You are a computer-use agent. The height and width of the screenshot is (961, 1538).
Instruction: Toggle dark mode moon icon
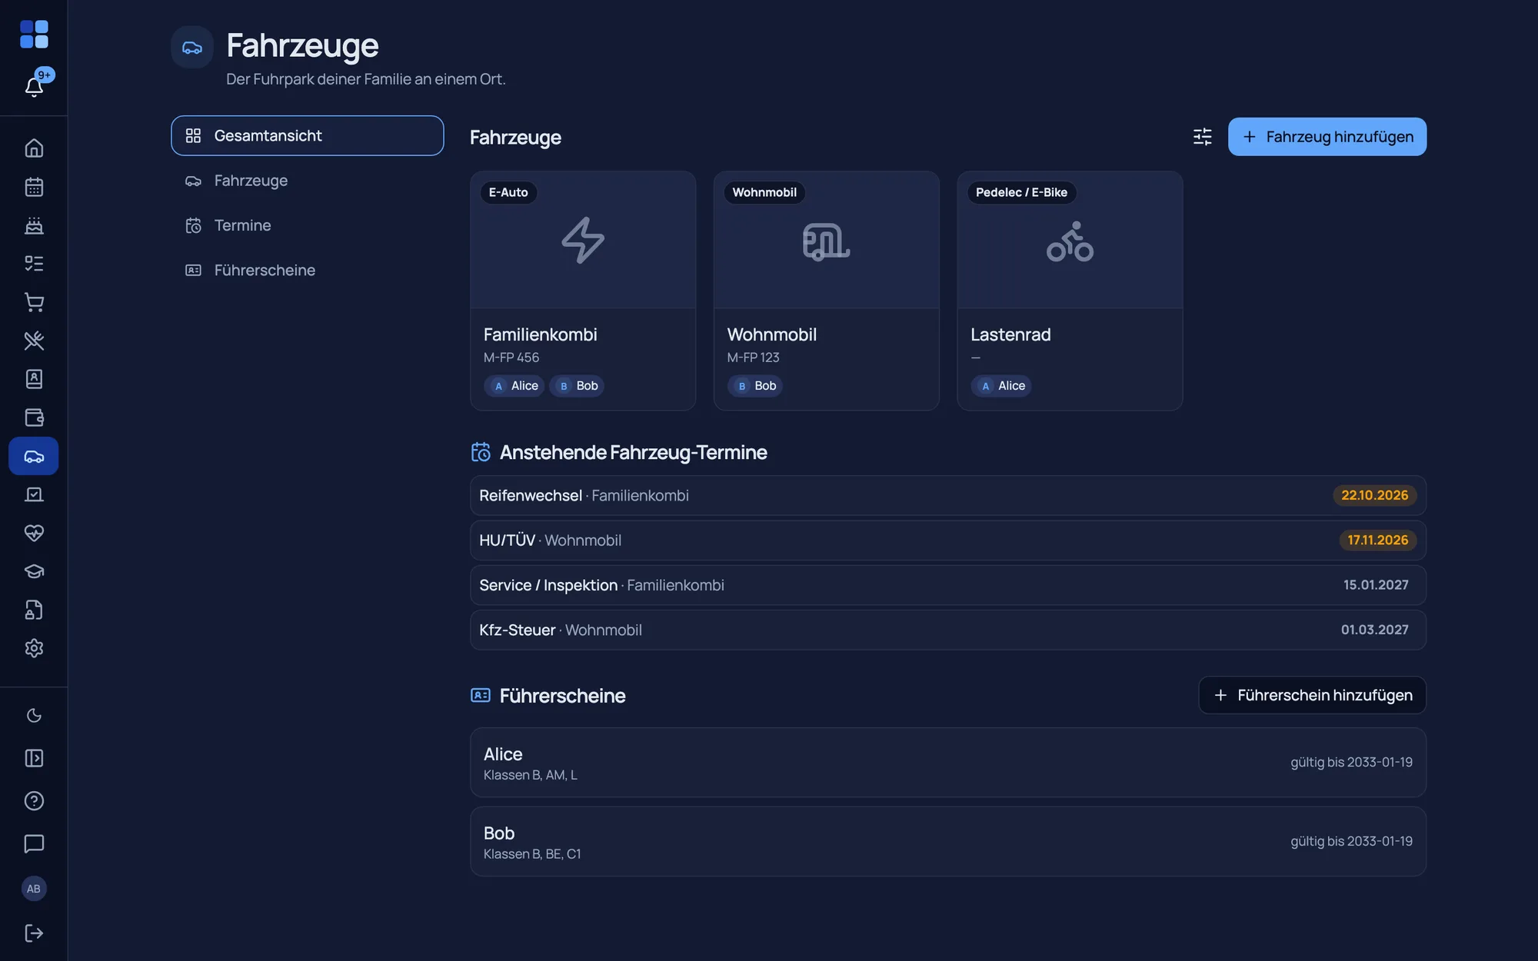point(34,716)
